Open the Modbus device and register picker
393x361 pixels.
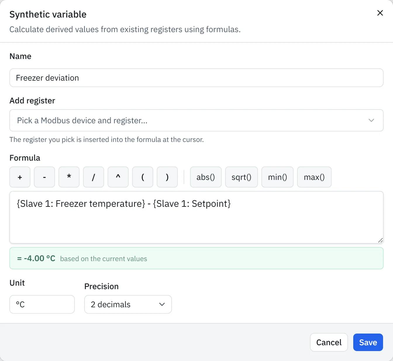(x=196, y=120)
